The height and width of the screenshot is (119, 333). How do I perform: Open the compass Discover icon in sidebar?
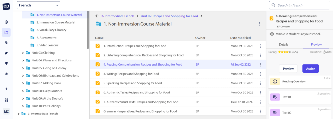coord(6,22)
